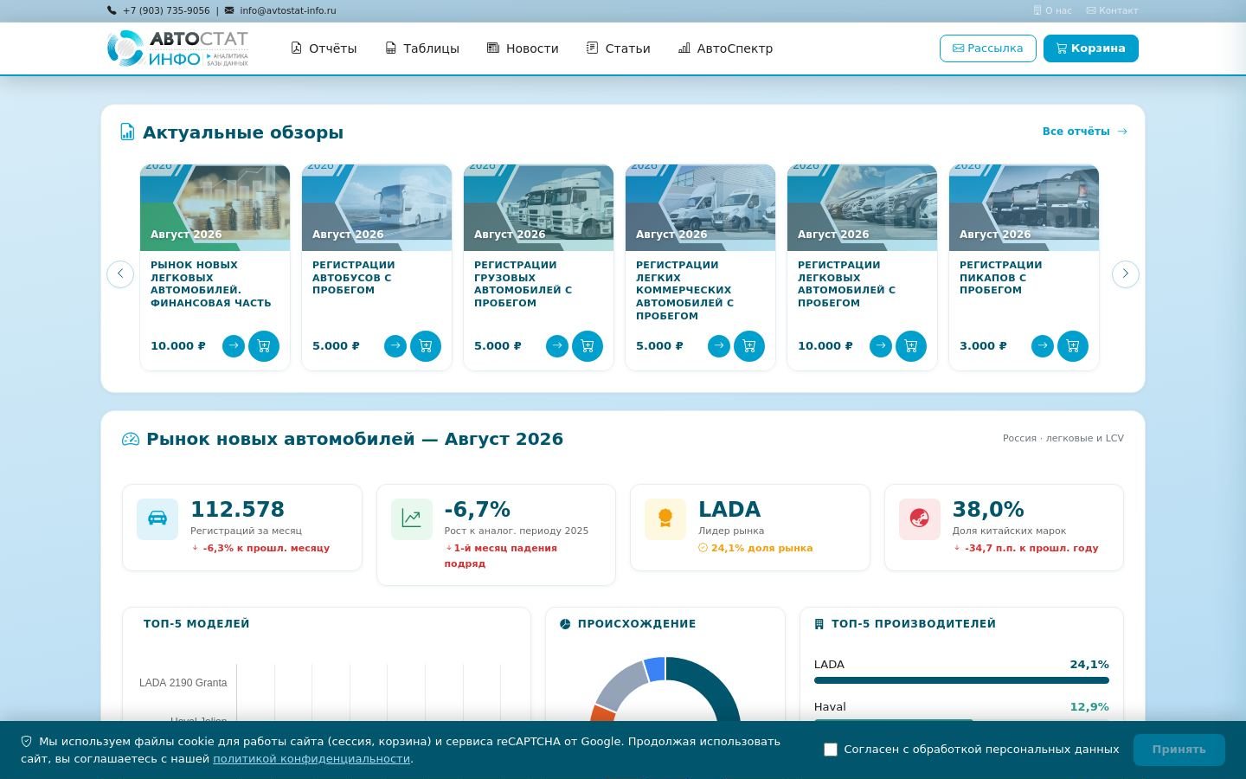
Task: Open details arrow for used trucks report
Action: point(557,346)
